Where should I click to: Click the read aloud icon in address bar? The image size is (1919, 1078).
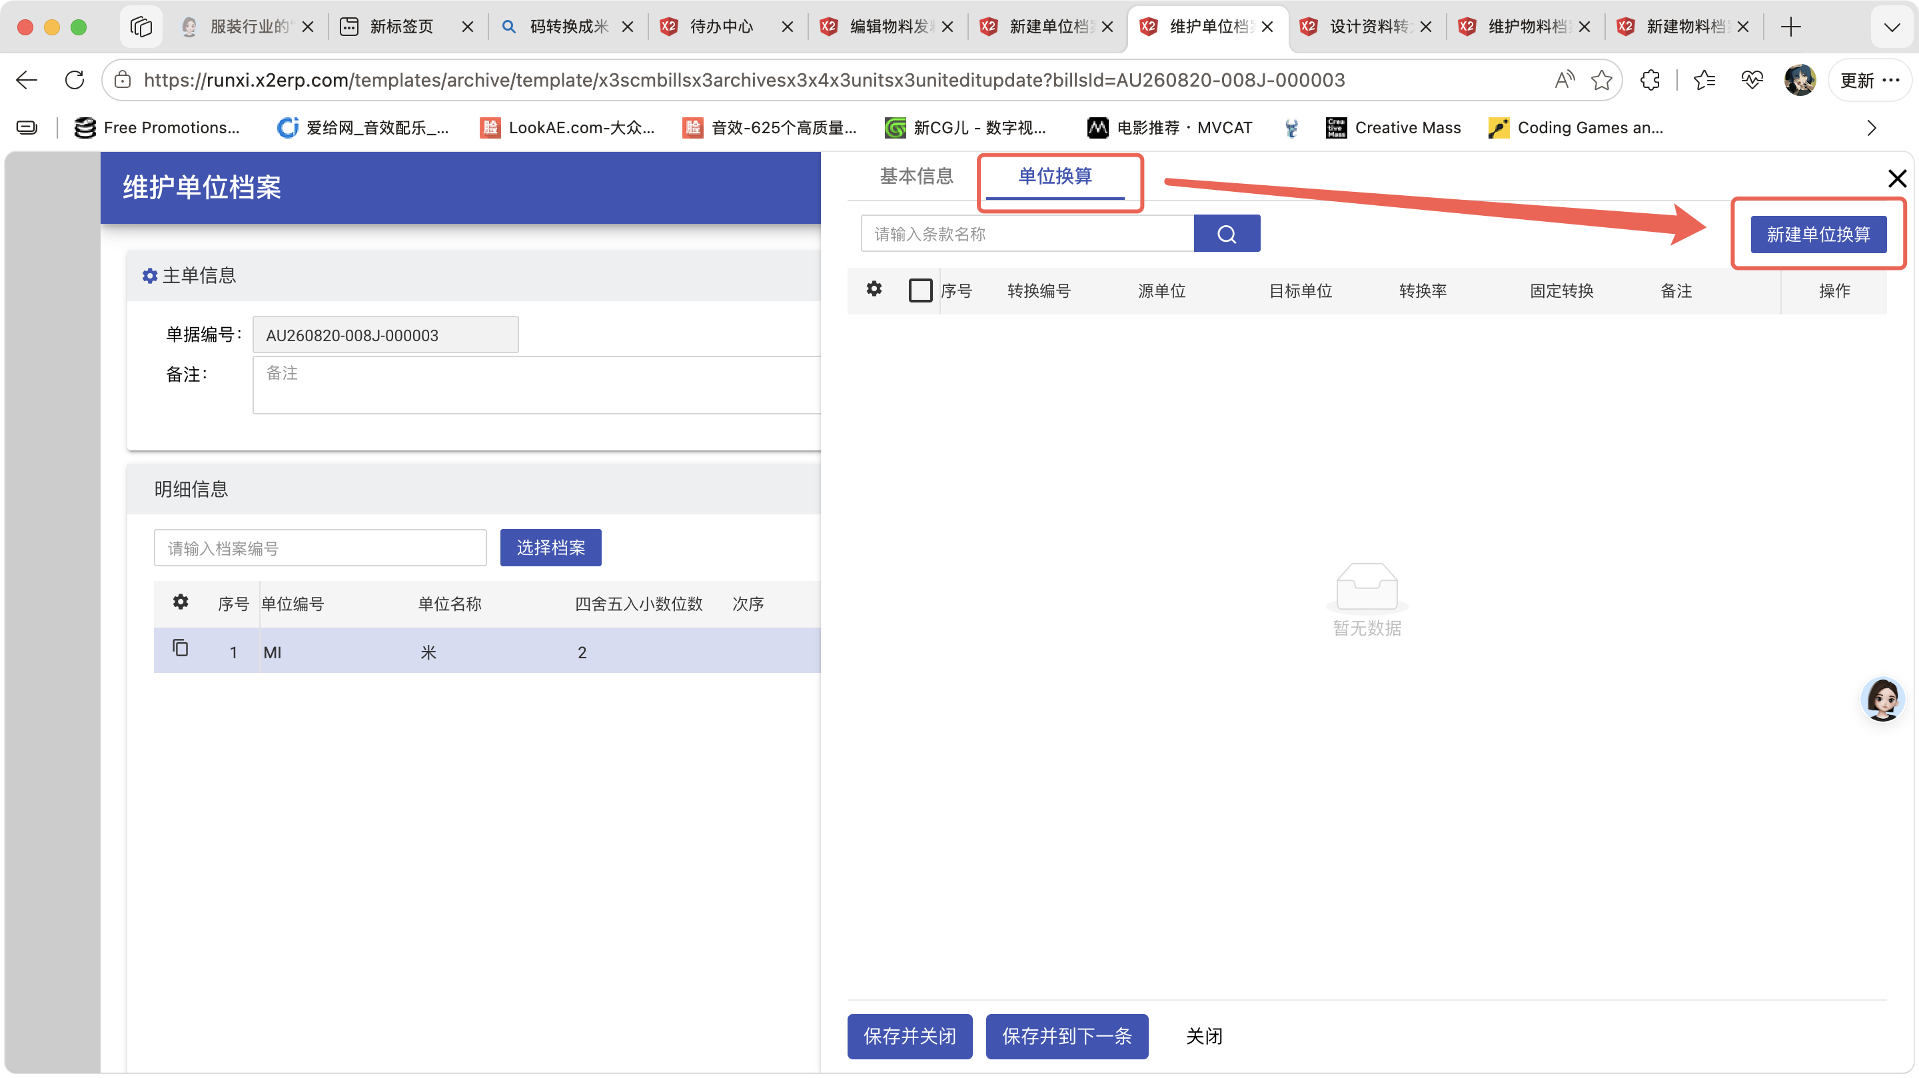point(1565,81)
